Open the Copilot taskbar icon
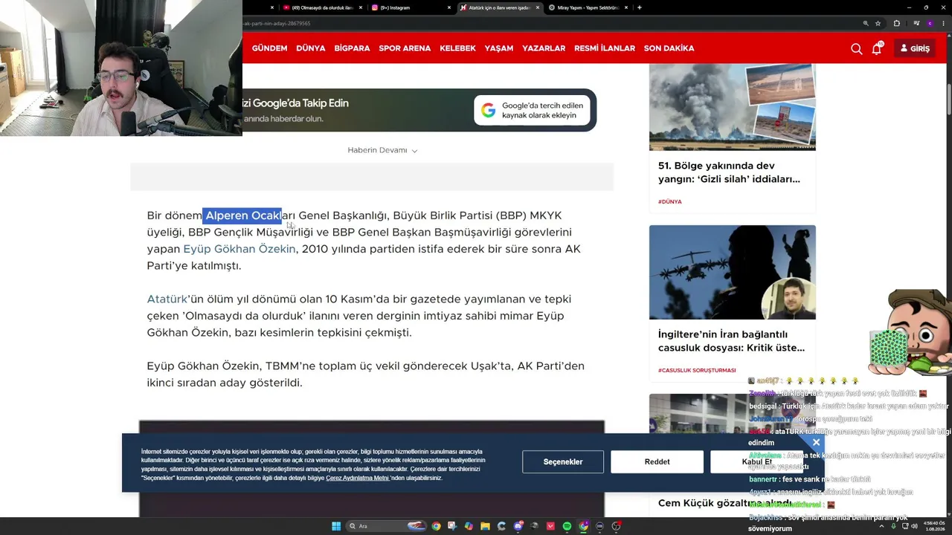Screen dimensions: 952x535 coord(469,526)
